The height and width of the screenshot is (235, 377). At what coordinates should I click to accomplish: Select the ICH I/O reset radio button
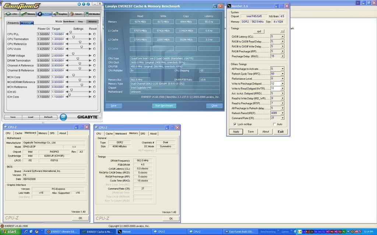point(95,92)
